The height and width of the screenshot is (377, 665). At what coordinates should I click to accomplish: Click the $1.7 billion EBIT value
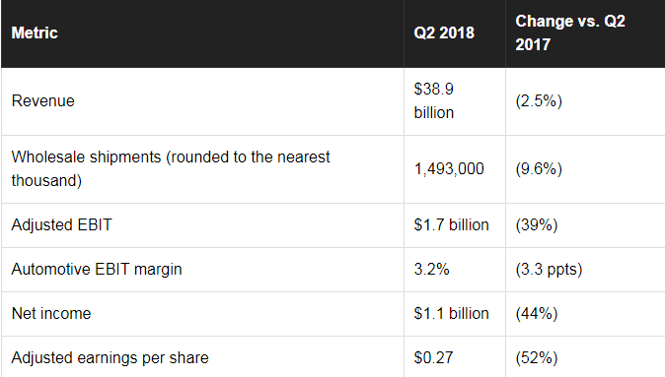click(451, 225)
